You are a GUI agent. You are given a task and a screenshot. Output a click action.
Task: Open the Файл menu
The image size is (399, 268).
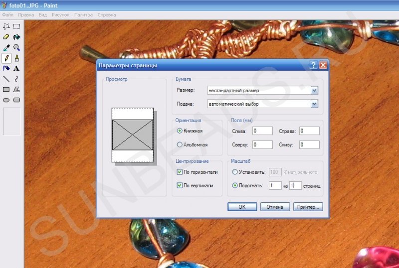click(x=7, y=15)
